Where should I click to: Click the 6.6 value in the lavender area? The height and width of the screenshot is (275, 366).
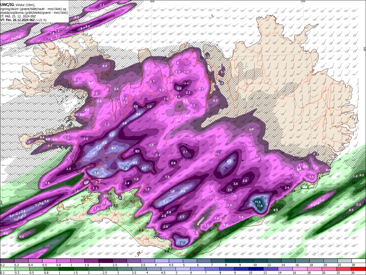(97, 173)
